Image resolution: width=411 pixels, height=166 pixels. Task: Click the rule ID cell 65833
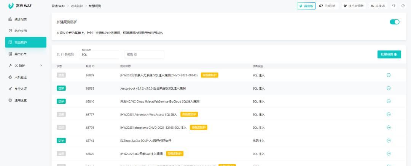[x=90, y=88]
